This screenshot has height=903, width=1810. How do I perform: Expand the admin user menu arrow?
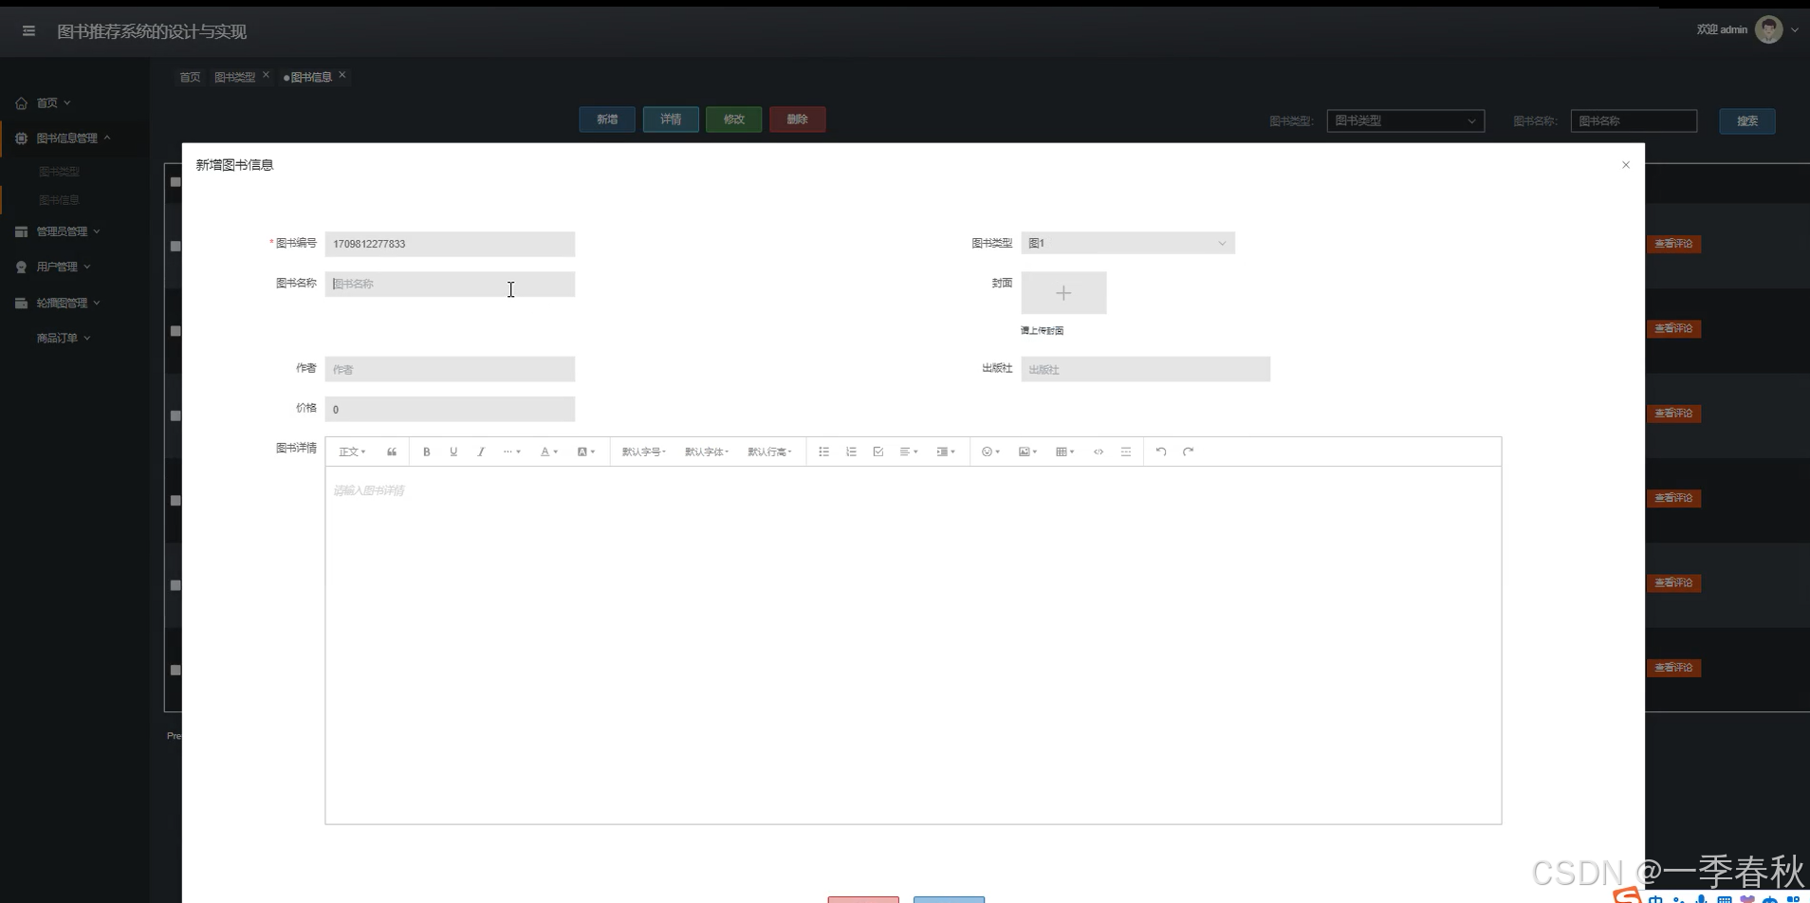point(1795,30)
